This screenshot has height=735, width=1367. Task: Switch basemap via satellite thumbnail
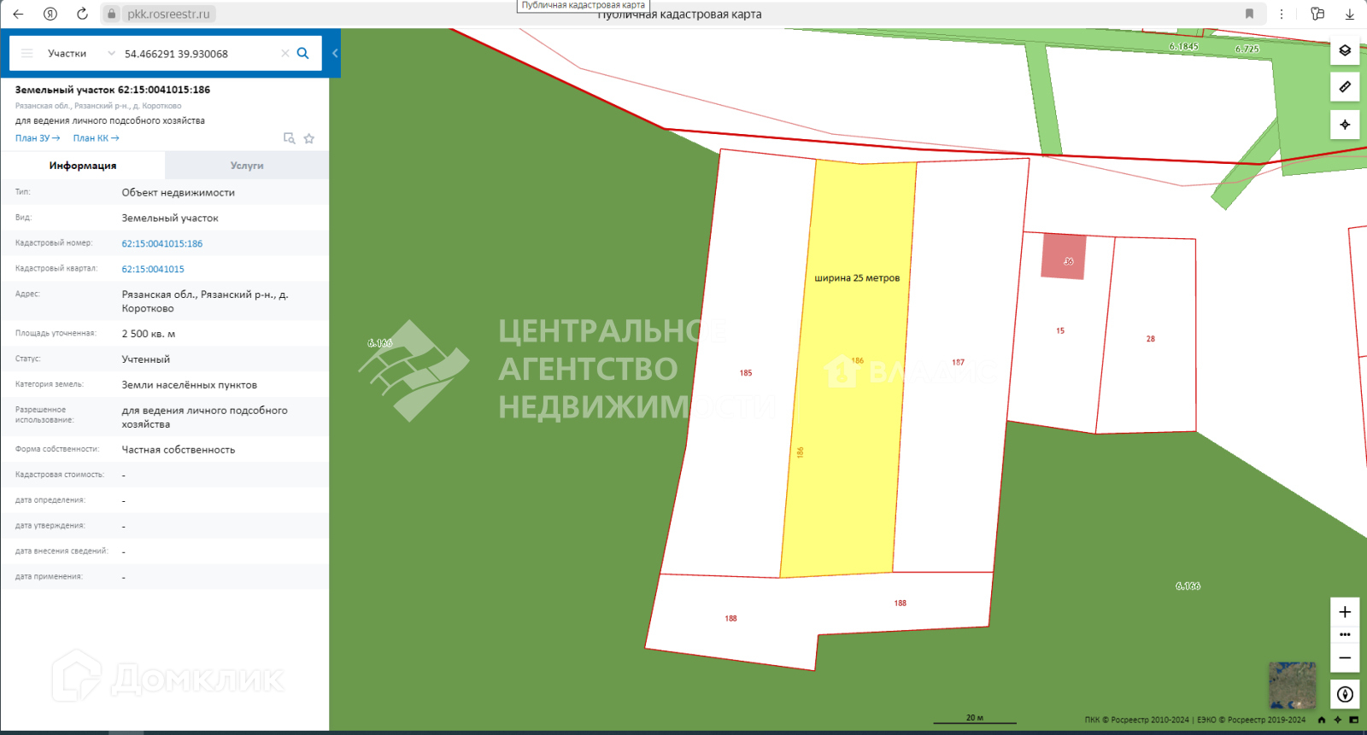point(1293,685)
